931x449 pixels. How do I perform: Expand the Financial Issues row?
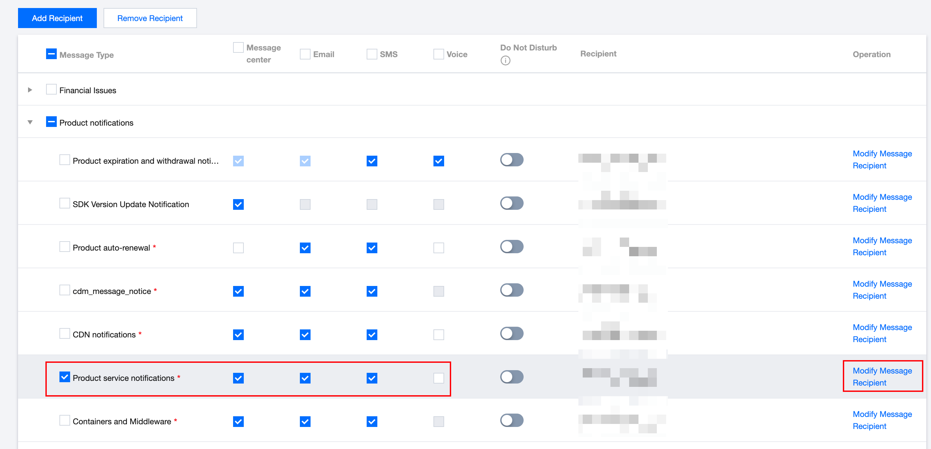click(x=30, y=90)
